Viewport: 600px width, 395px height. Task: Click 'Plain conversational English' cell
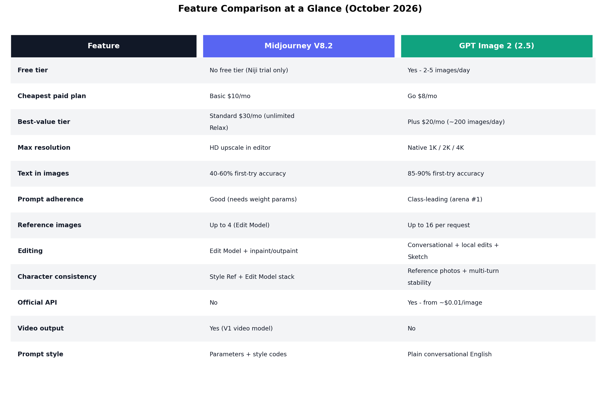pyautogui.click(x=450, y=354)
